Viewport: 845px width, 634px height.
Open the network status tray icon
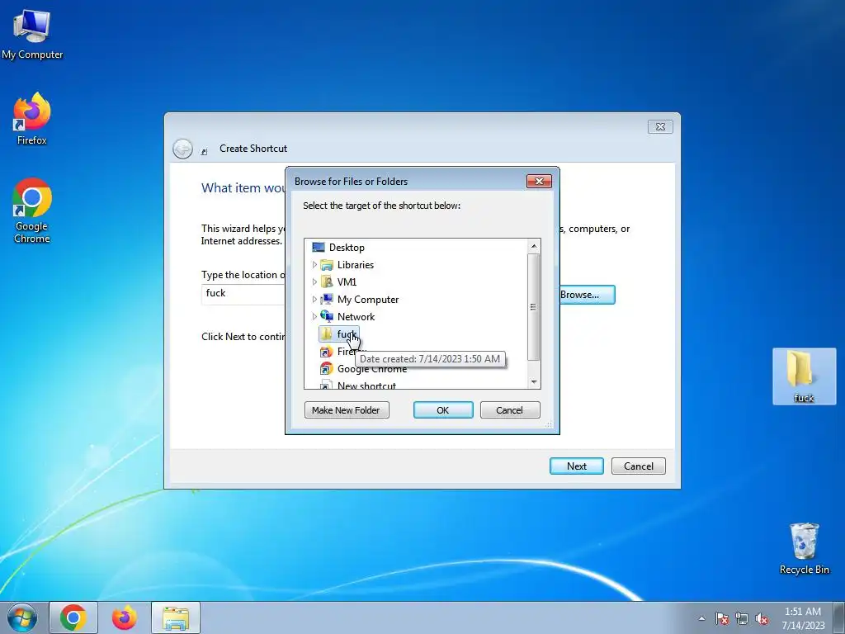point(742,618)
